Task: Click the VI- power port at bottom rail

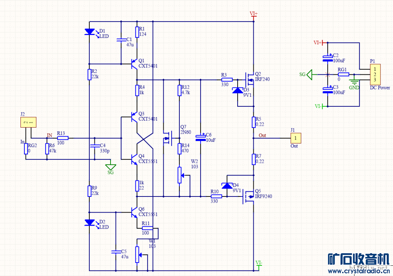Action: 259,265
